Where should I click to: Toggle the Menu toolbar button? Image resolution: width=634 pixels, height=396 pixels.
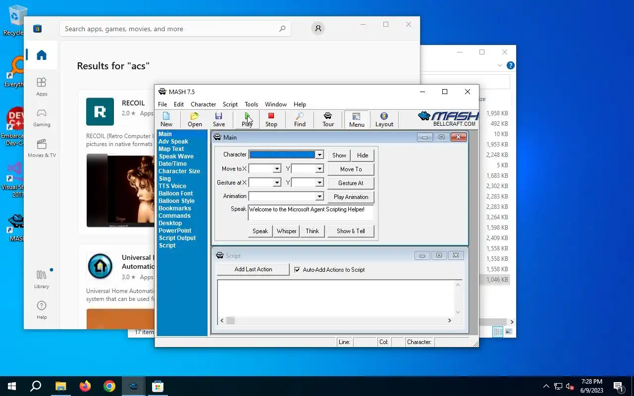(356, 120)
